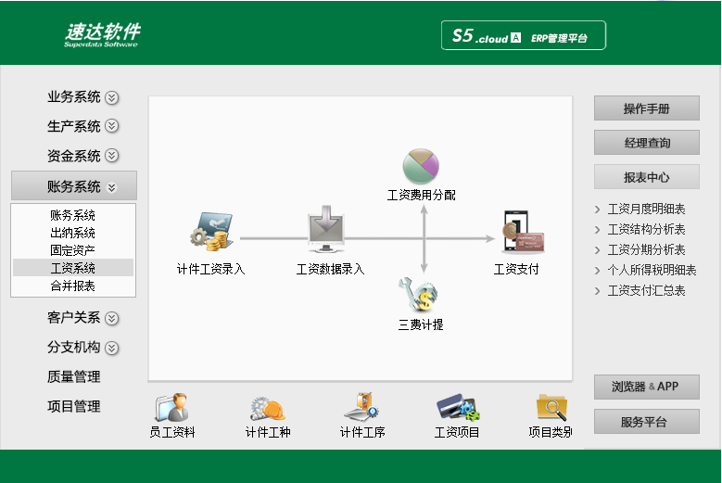Viewport: 722px width, 483px height.
Task: Expand the 工资结构分析表 arrow
Action: click(597, 230)
